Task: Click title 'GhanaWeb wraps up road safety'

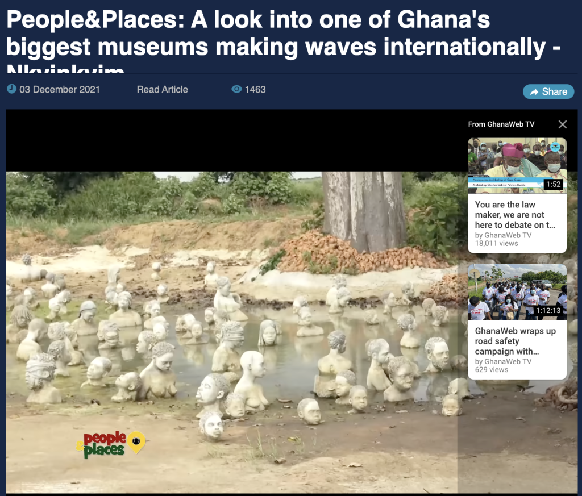Action: (x=515, y=341)
